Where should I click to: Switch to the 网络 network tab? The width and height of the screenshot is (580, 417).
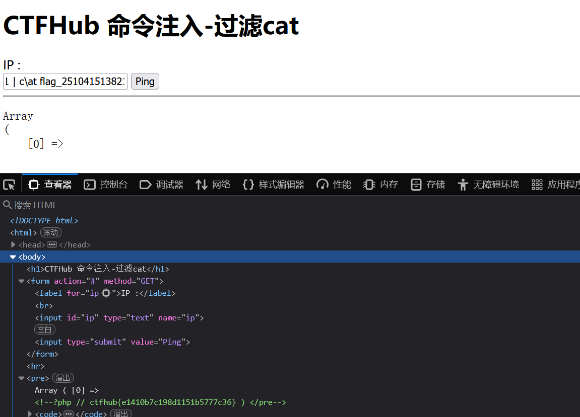coord(213,185)
